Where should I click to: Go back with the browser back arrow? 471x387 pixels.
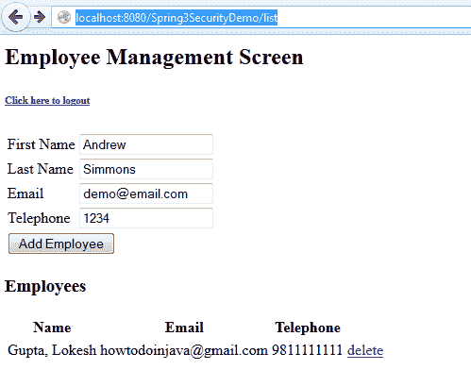pos(16,17)
